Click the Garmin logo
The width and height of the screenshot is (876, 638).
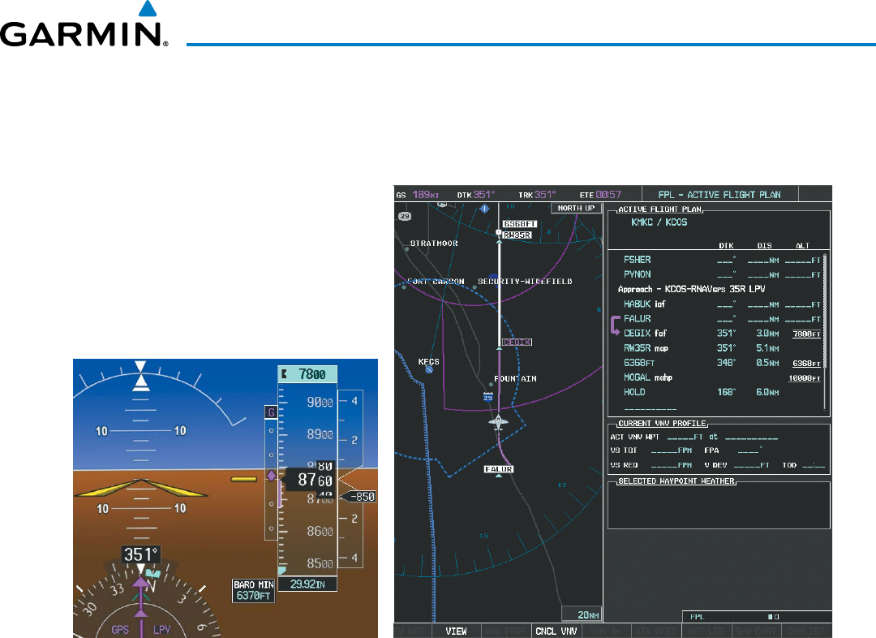click(x=84, y=25)
